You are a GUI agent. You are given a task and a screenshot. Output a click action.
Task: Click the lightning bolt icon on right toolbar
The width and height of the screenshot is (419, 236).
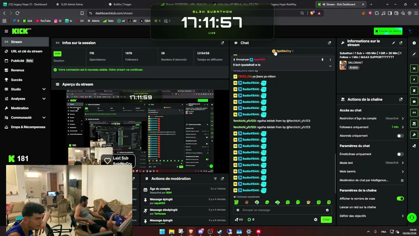(414, 80)
